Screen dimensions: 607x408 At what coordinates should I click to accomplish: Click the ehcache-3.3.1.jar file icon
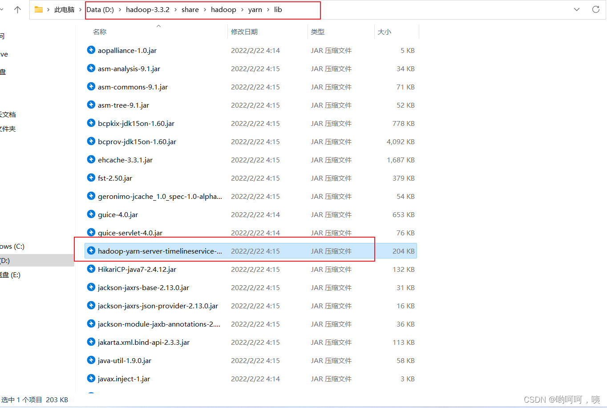point(91,159)
